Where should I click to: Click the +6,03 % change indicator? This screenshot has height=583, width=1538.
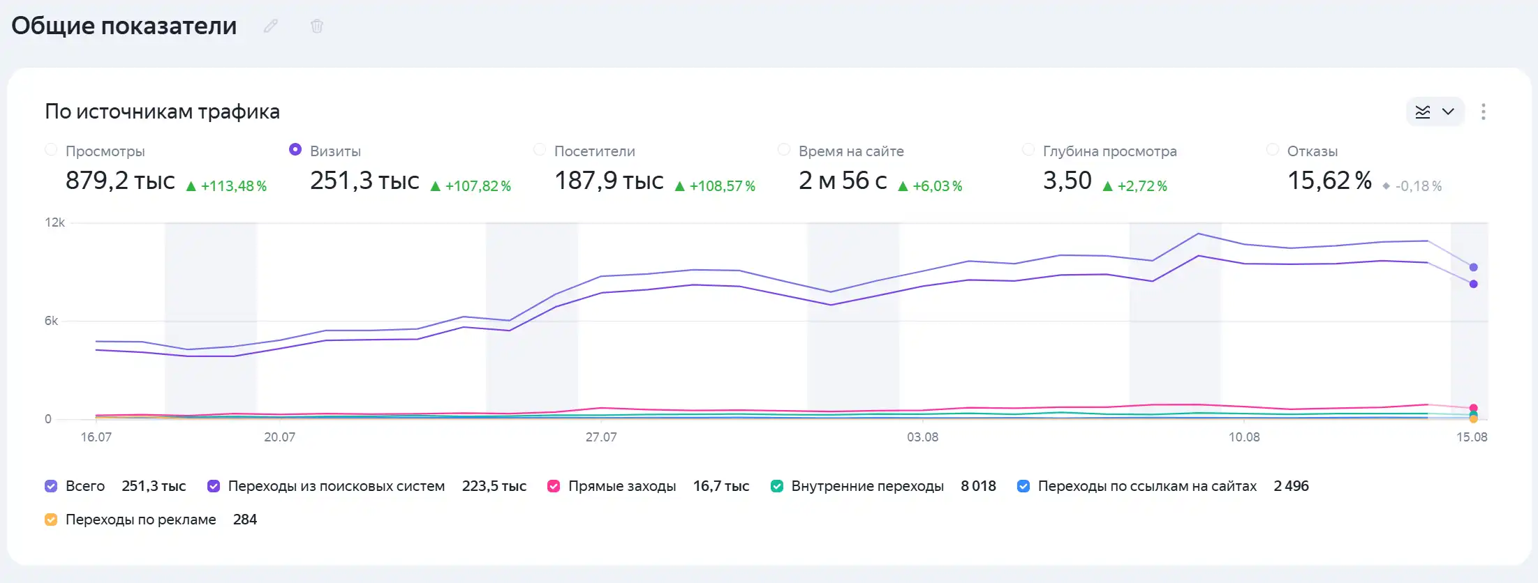931,186
